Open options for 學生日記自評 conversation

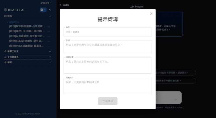point(49,31)
